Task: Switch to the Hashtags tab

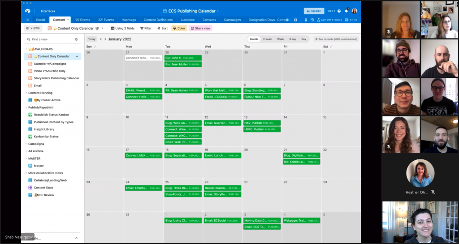Action: tap(129, 20)
